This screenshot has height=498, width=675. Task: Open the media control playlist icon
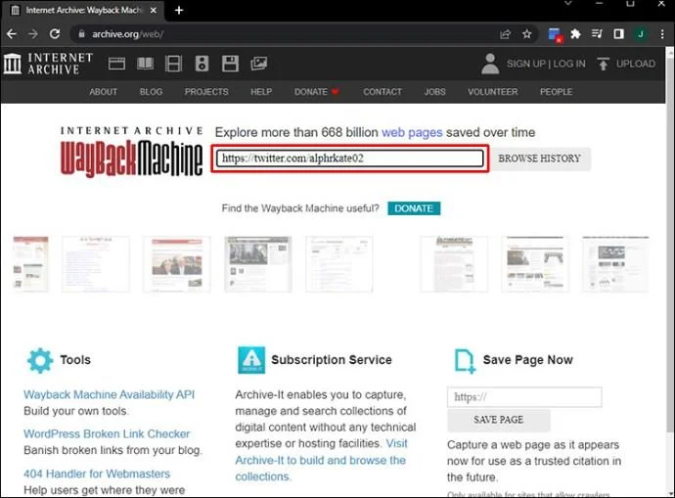tap(597, 34)
